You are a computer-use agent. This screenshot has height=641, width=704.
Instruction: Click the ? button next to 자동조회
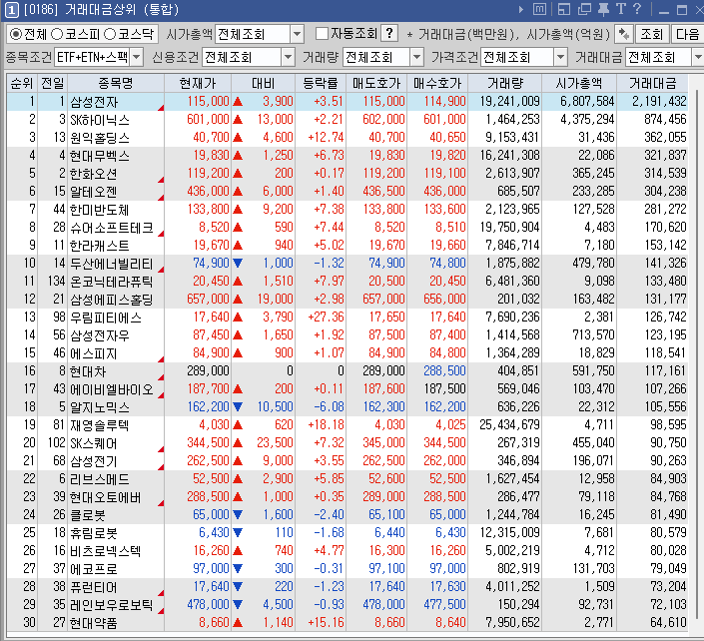[x=389, y=33]
